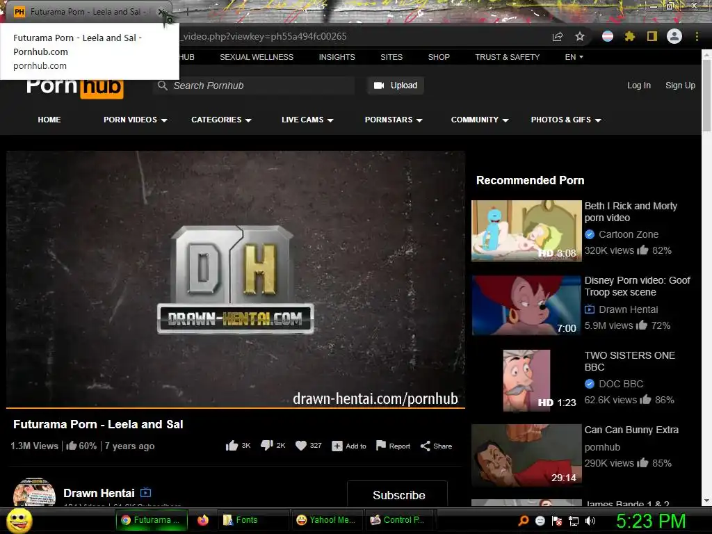Click the Share icon below the video
The image size is (712, 534).
(425, 446)
